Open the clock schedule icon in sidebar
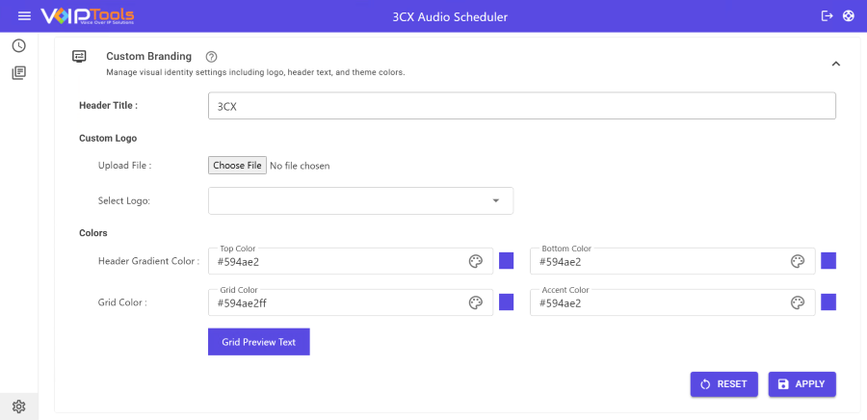The width and height of the screenshot is (867, 420). click(x=18, y=45)
